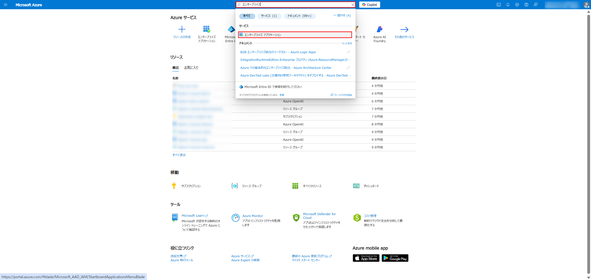Open エンタープライズ アプリケーション service tile icon
Image resolution: width=591 pixels, height=280 pixels.
207,29
